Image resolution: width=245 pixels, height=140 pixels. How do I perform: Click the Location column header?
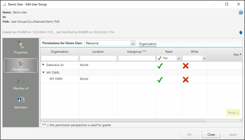(98, 52)
